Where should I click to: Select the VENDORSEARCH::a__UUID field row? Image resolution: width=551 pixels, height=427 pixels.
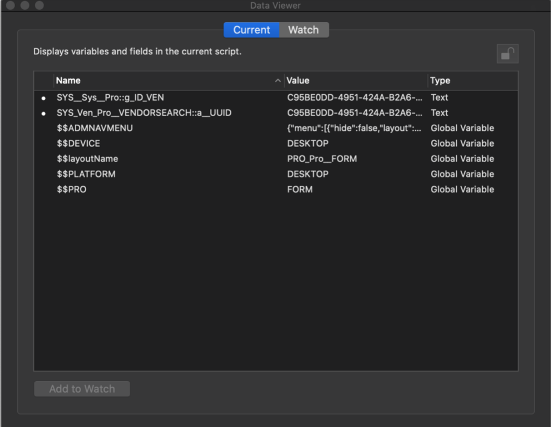click(x=161, y=113)
